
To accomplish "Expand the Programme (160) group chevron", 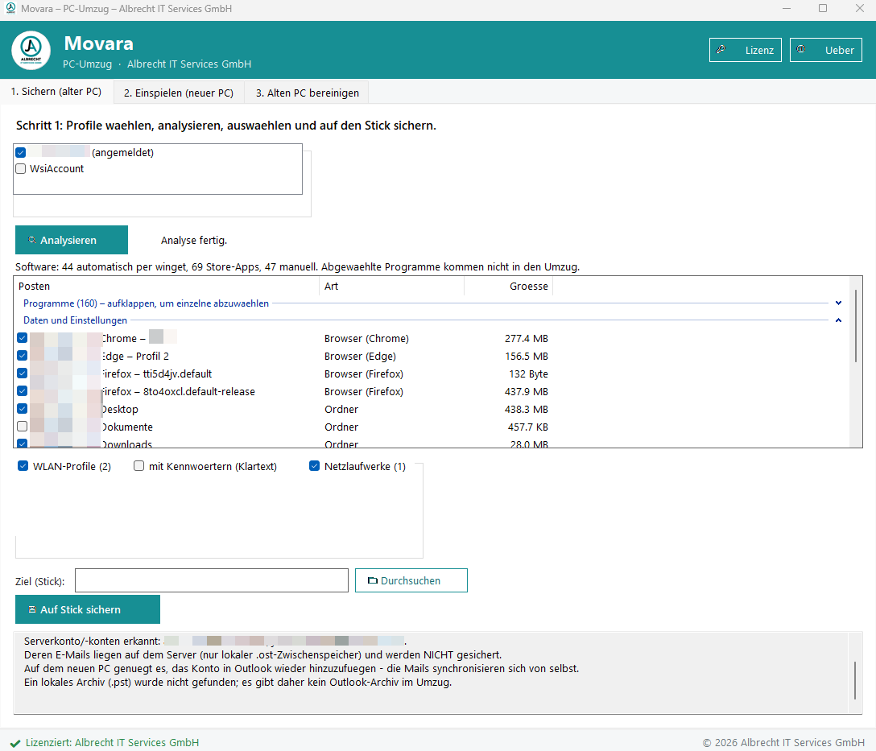I will click(x=838, y=303).
